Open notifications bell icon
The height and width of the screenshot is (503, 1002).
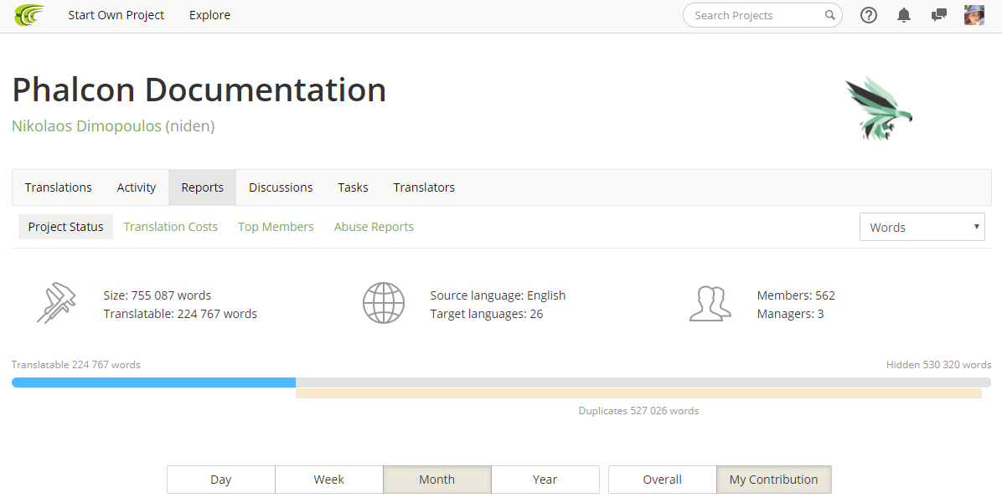[904, 15]
